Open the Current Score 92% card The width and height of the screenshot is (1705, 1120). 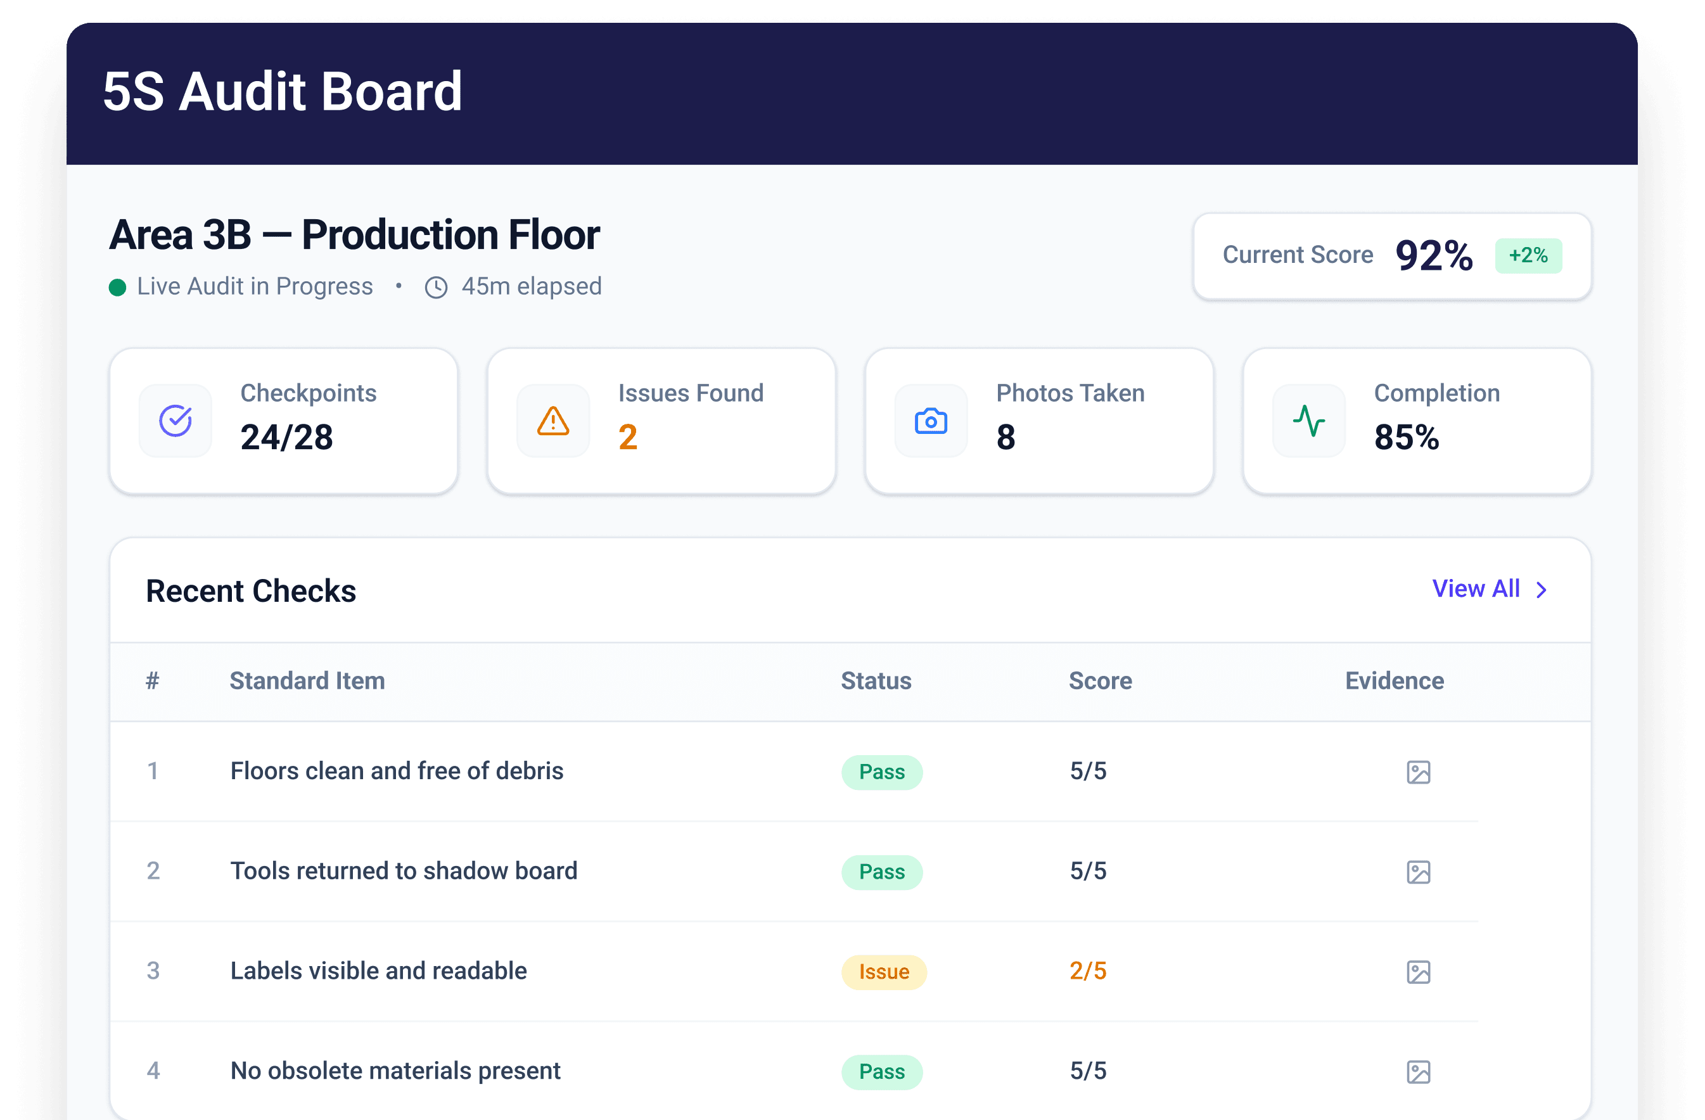pos(1391,257)
